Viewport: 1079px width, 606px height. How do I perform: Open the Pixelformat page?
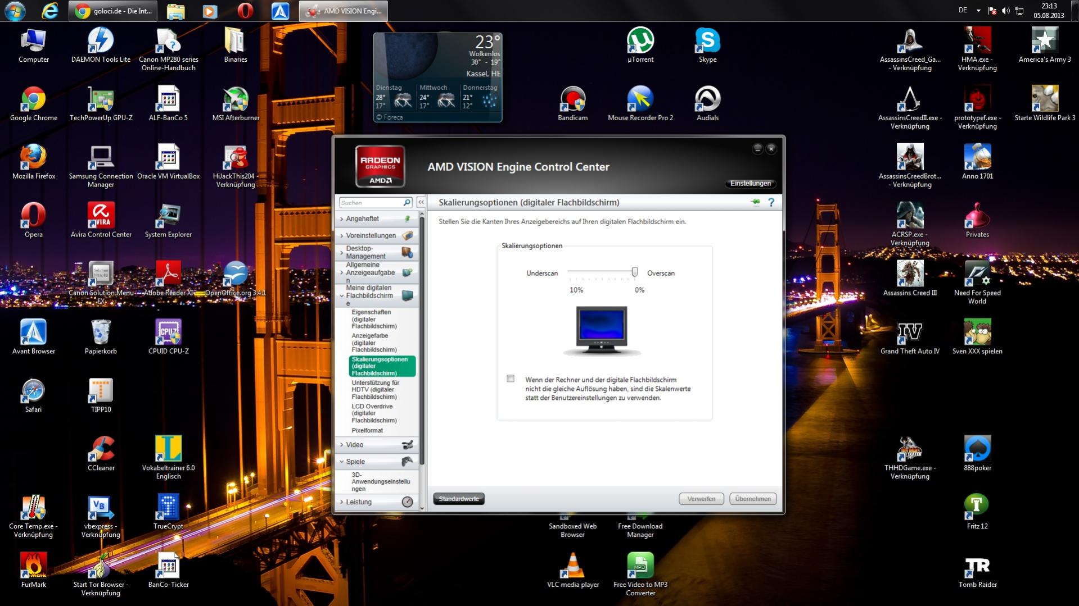click(x=367, y=431)
